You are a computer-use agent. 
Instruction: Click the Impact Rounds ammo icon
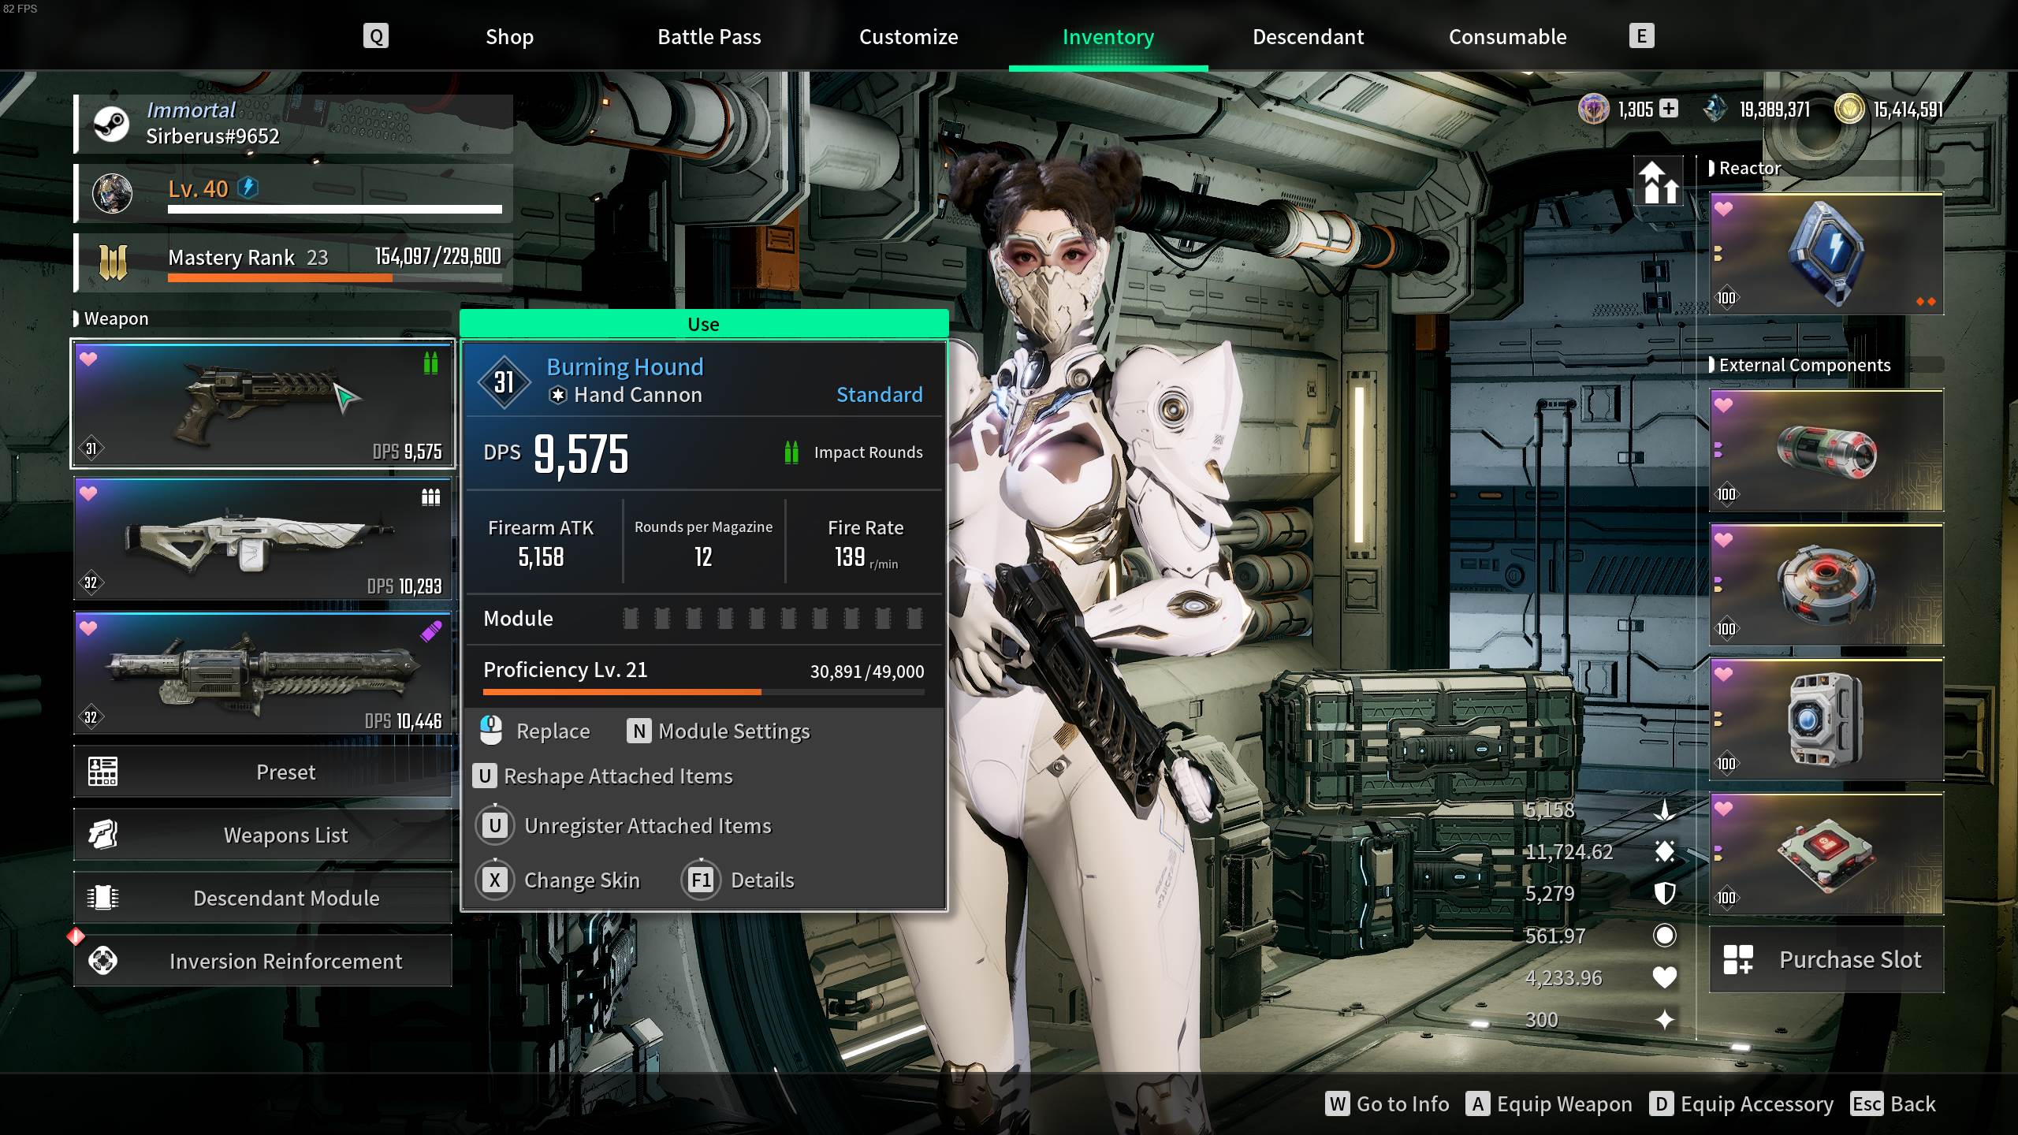point(791,452)
